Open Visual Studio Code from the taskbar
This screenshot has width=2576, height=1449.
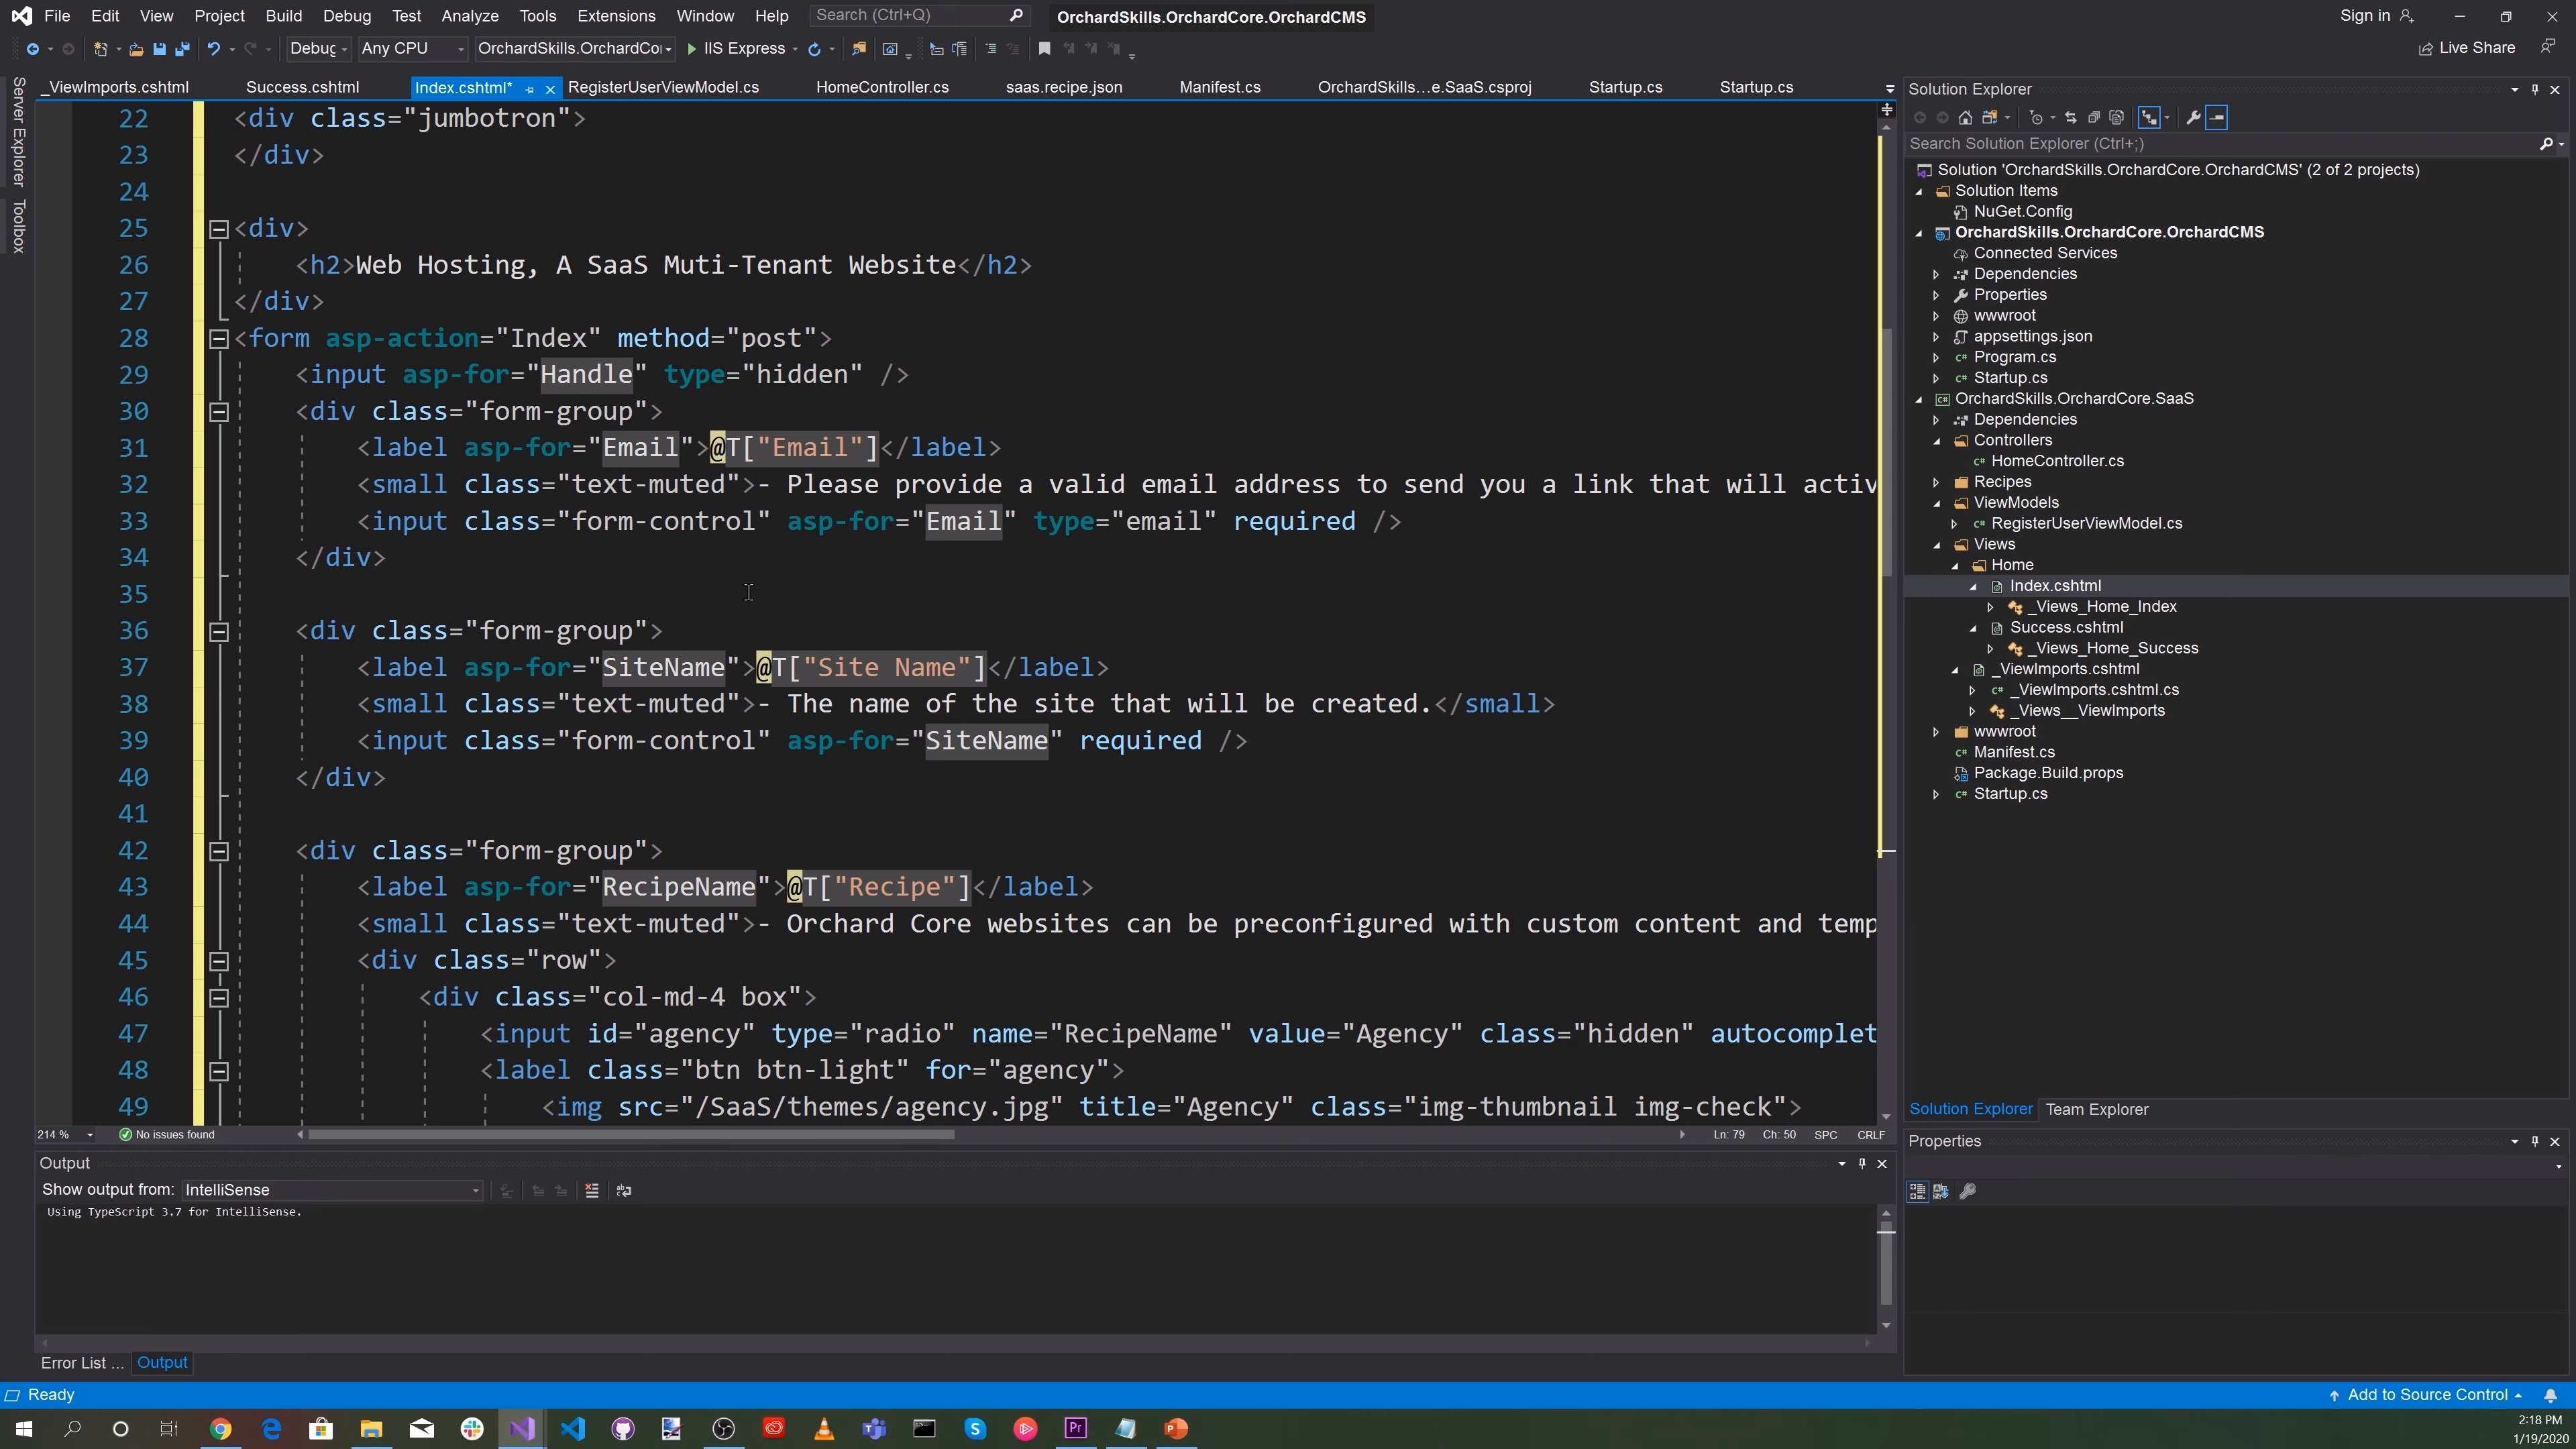point(573,1428)
